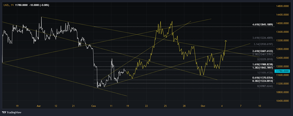Select the 3.618(13226.4005) Fibonacci level label

[x=263, y=38]
